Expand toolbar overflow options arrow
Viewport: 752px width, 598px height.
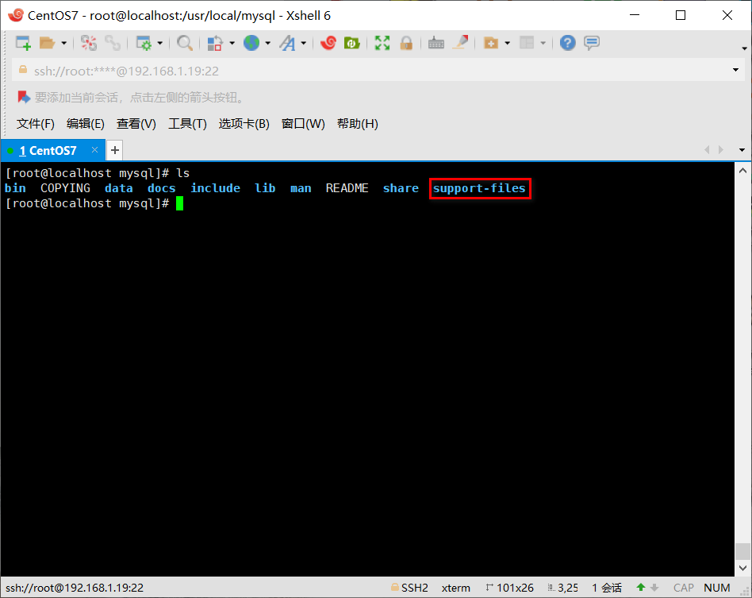tap(744, 48)
